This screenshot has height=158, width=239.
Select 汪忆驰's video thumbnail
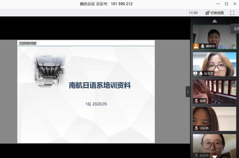215,119
